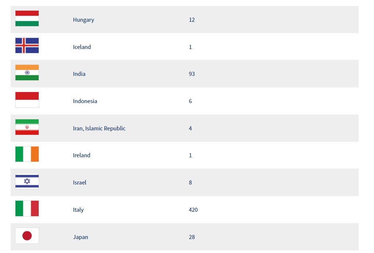
Task: Open the Hungary country name
Action: point(84,20)
